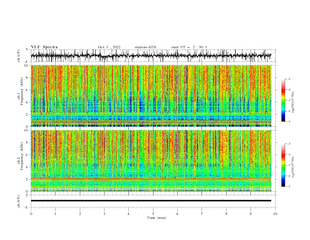Click tick label '0' on the Time axis
Viewport: 310px width, 240px height.
coord(31,214)
